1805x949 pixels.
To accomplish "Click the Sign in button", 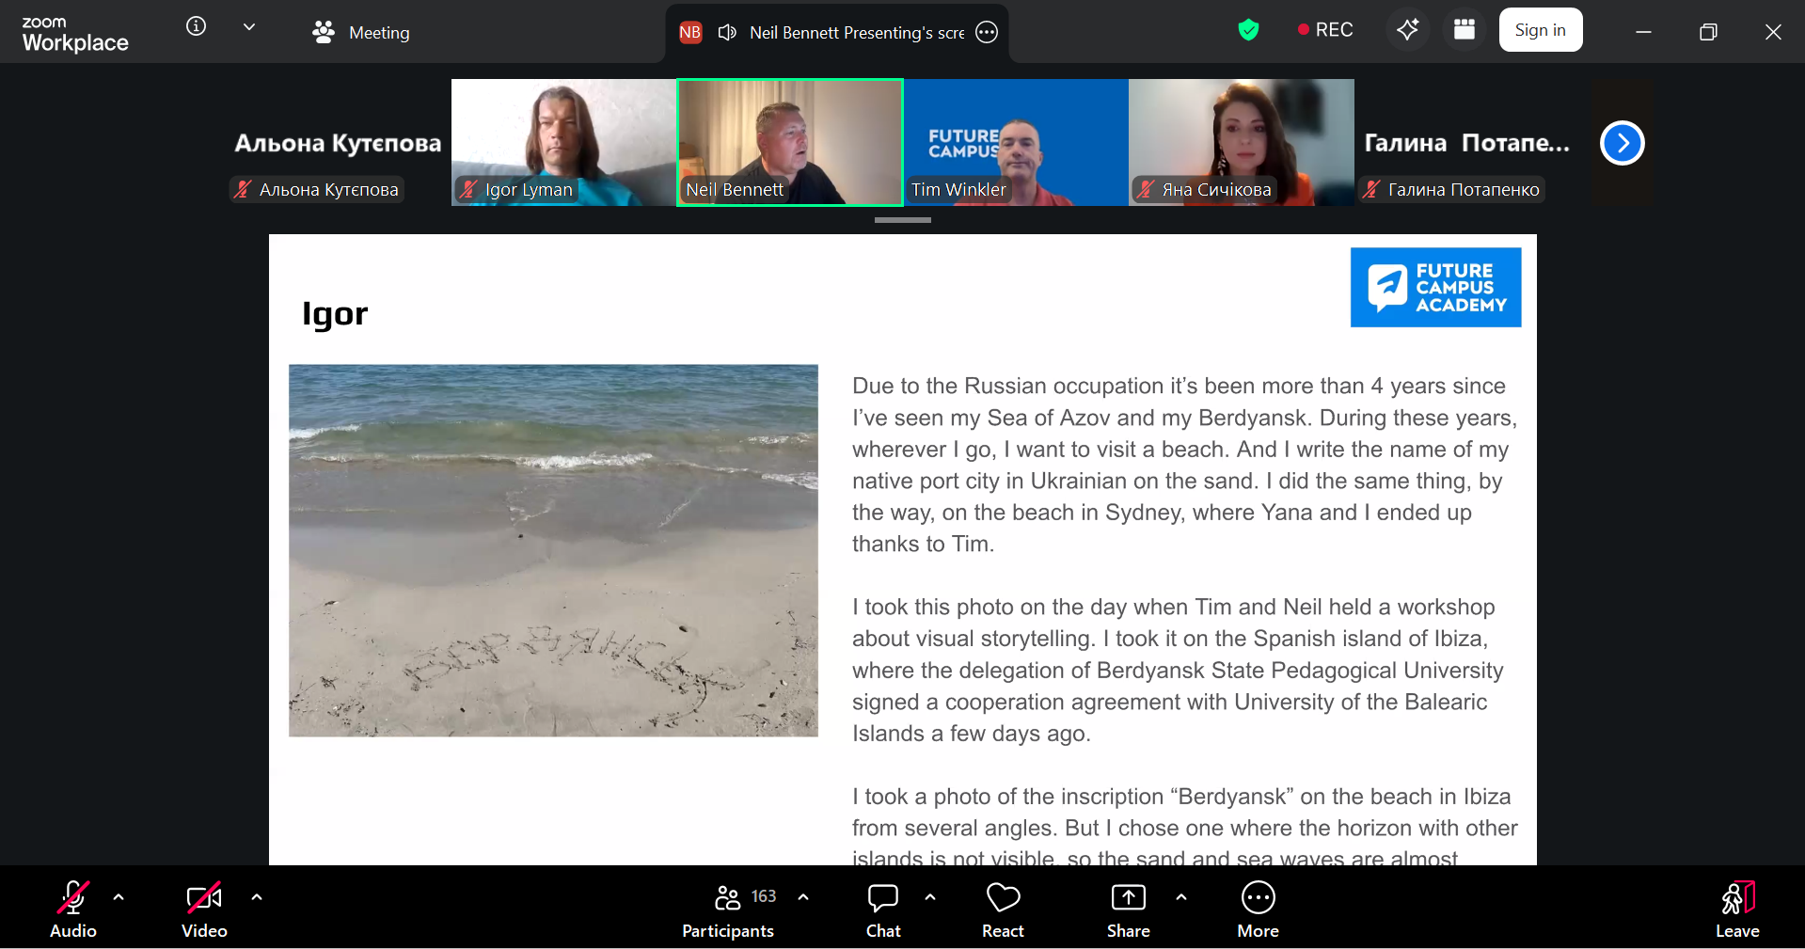I will (1540, 30).
